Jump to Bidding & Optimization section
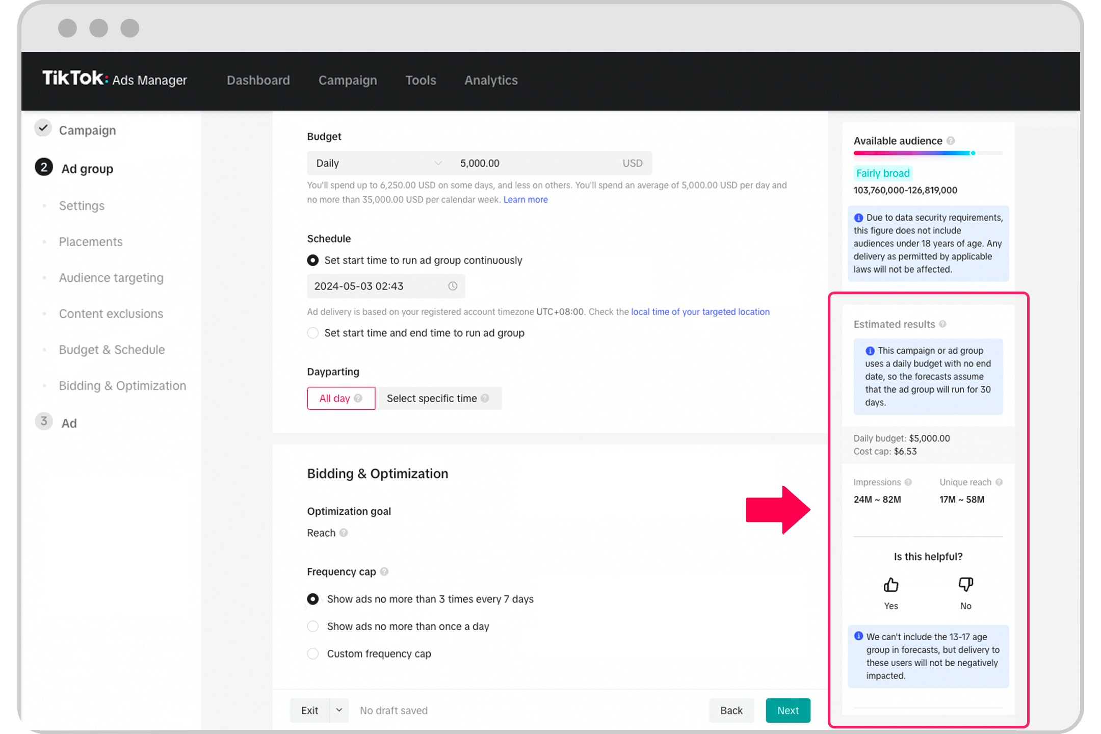Viewport: 1101px width, 734px height. (x=122, y=386)
